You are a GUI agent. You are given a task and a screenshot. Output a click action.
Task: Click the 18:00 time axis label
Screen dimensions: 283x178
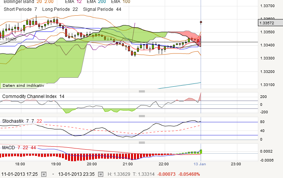20,164
